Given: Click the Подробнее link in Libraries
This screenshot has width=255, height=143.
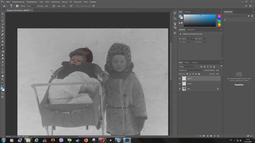Looking at the screenshot, I should pyautogui.click(x=239, y=85).
